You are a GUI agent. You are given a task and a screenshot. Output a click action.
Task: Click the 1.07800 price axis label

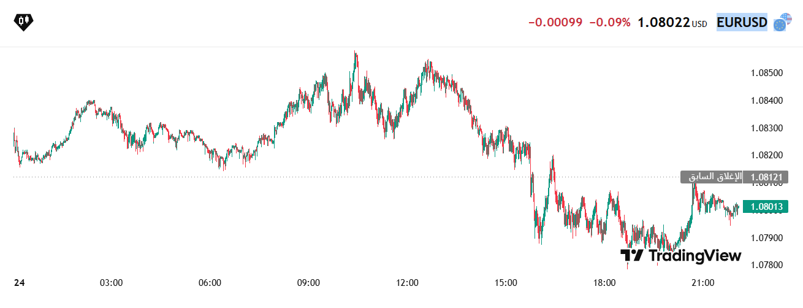click(x=766, y=265)
